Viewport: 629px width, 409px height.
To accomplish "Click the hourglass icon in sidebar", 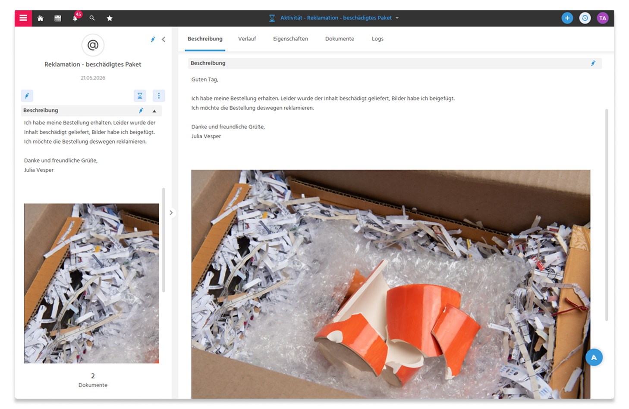I will 140,96.
